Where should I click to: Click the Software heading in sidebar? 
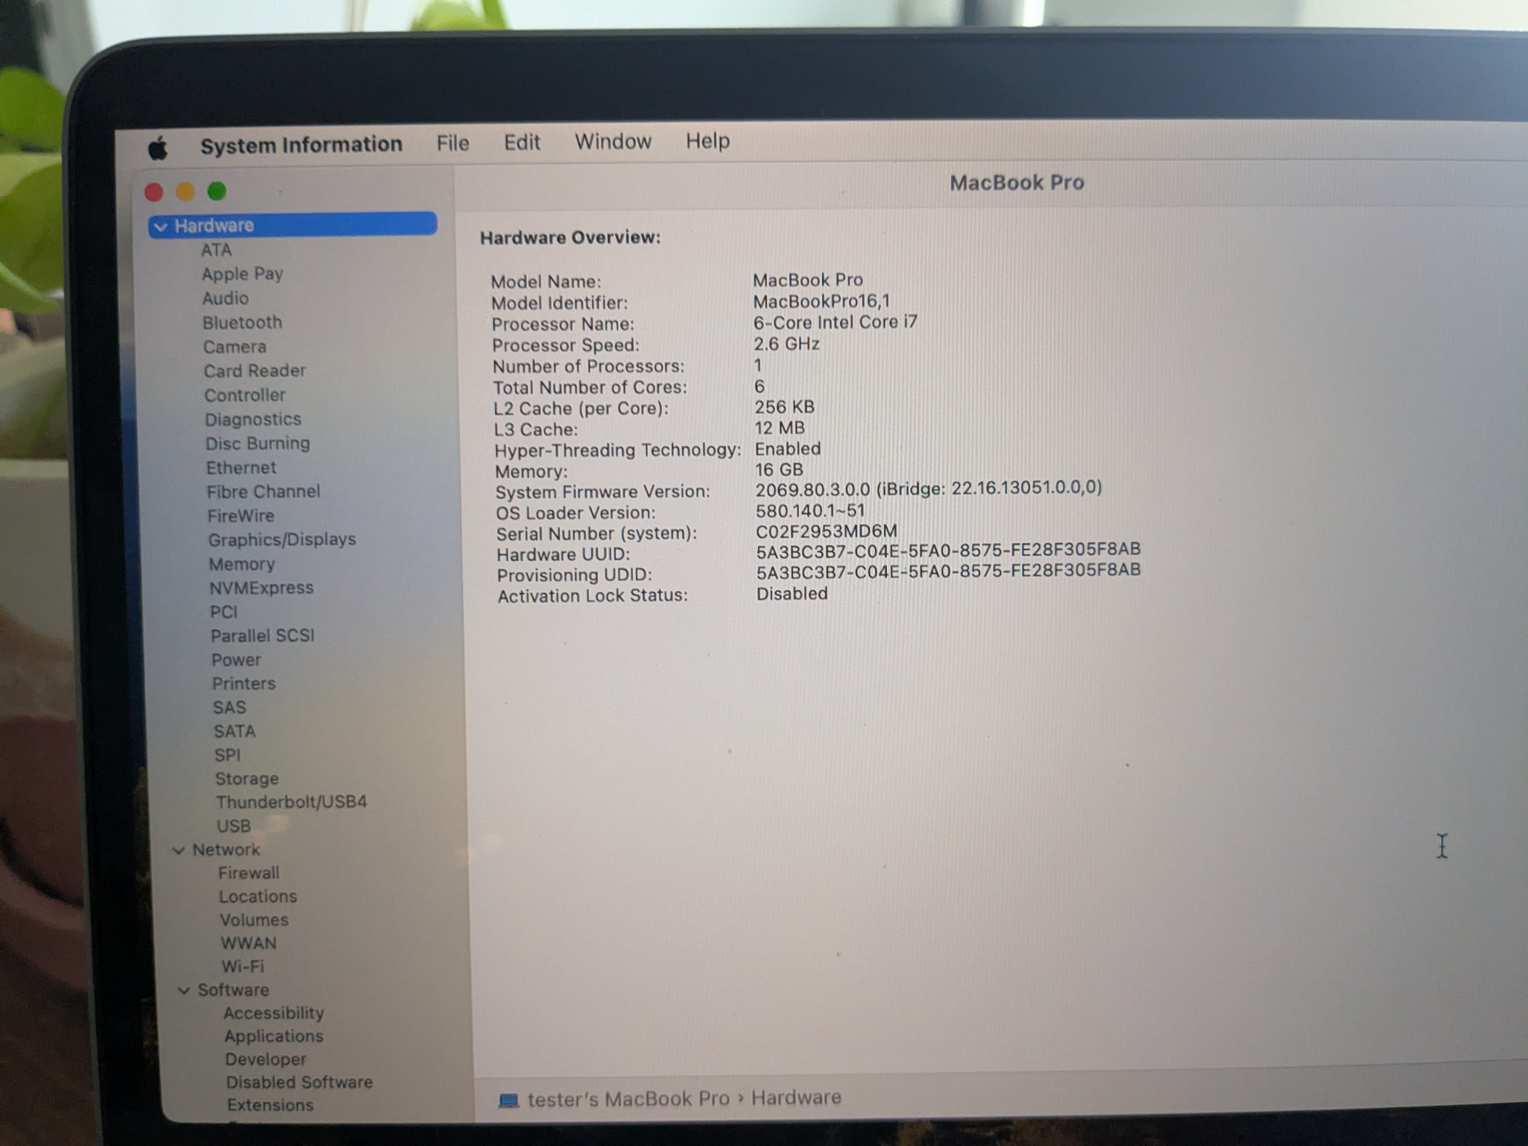pyautogui.click(x=234, y=990)
